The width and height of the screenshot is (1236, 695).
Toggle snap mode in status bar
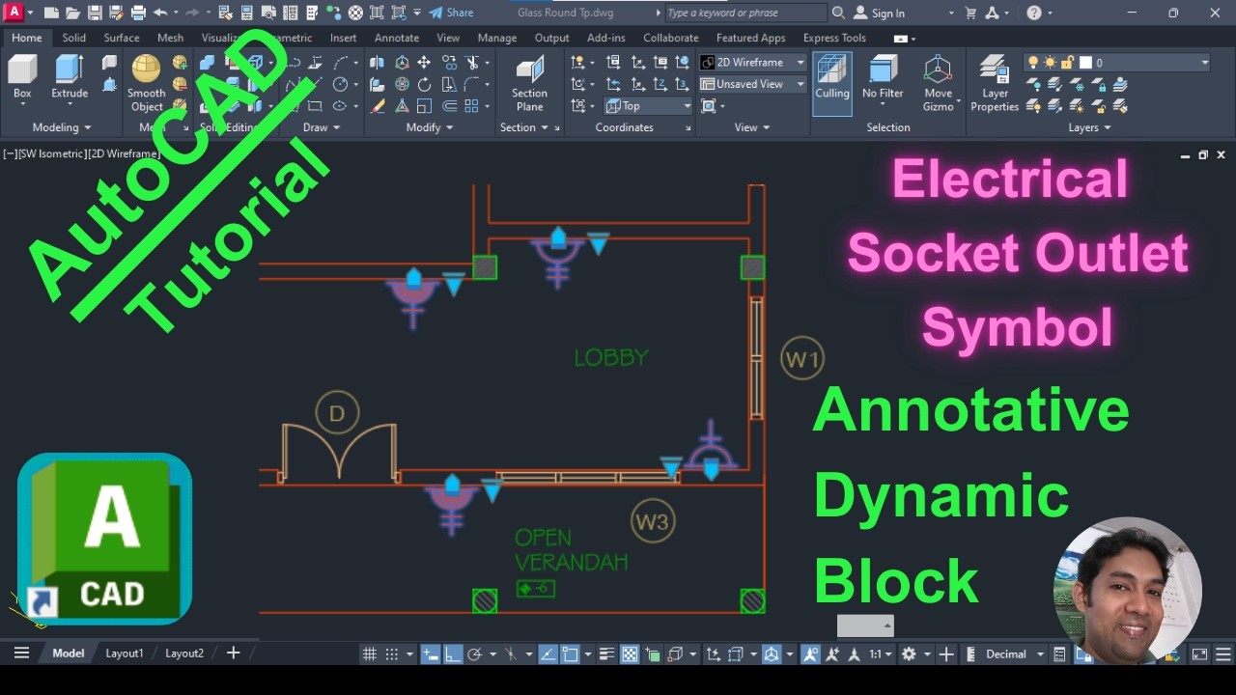pyautogui.click(x=391, y=653)
